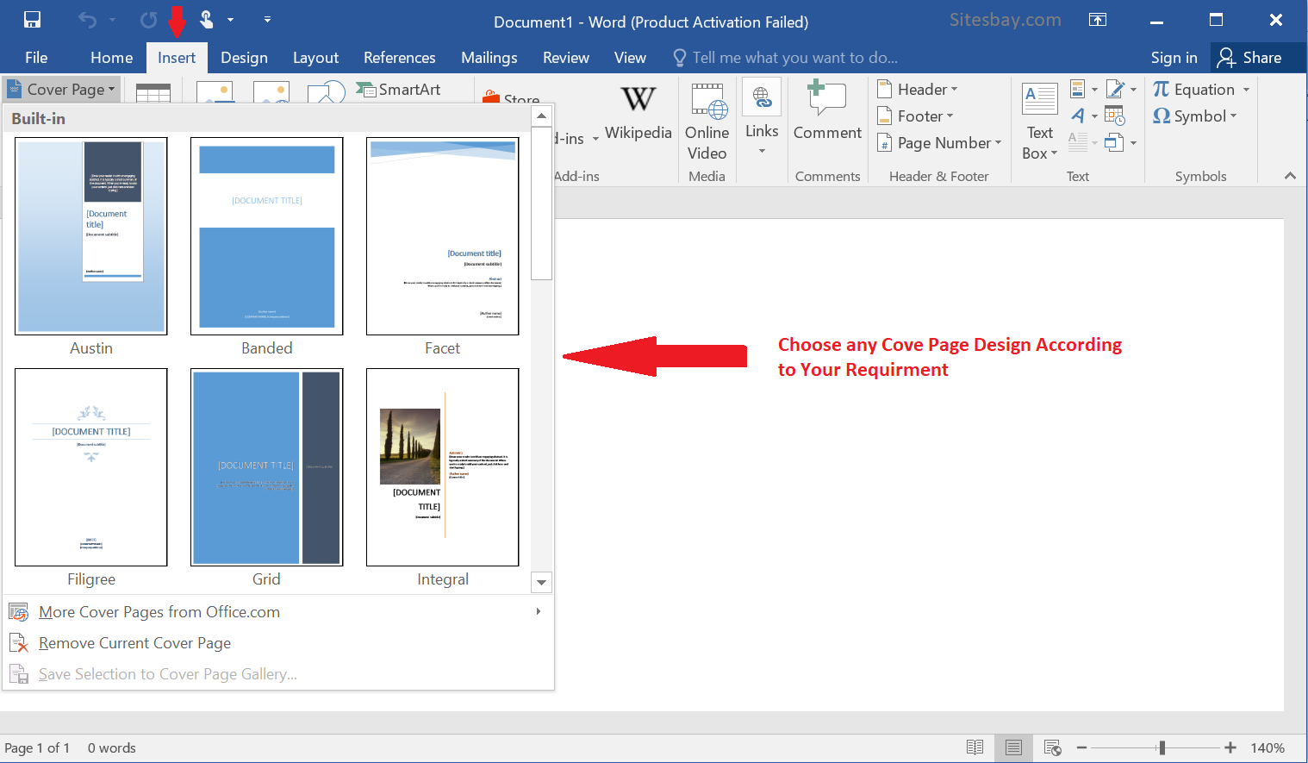Open the Mailings tab
The height and width of the screenshot is (763, 1308).
(x=489, y=58)
